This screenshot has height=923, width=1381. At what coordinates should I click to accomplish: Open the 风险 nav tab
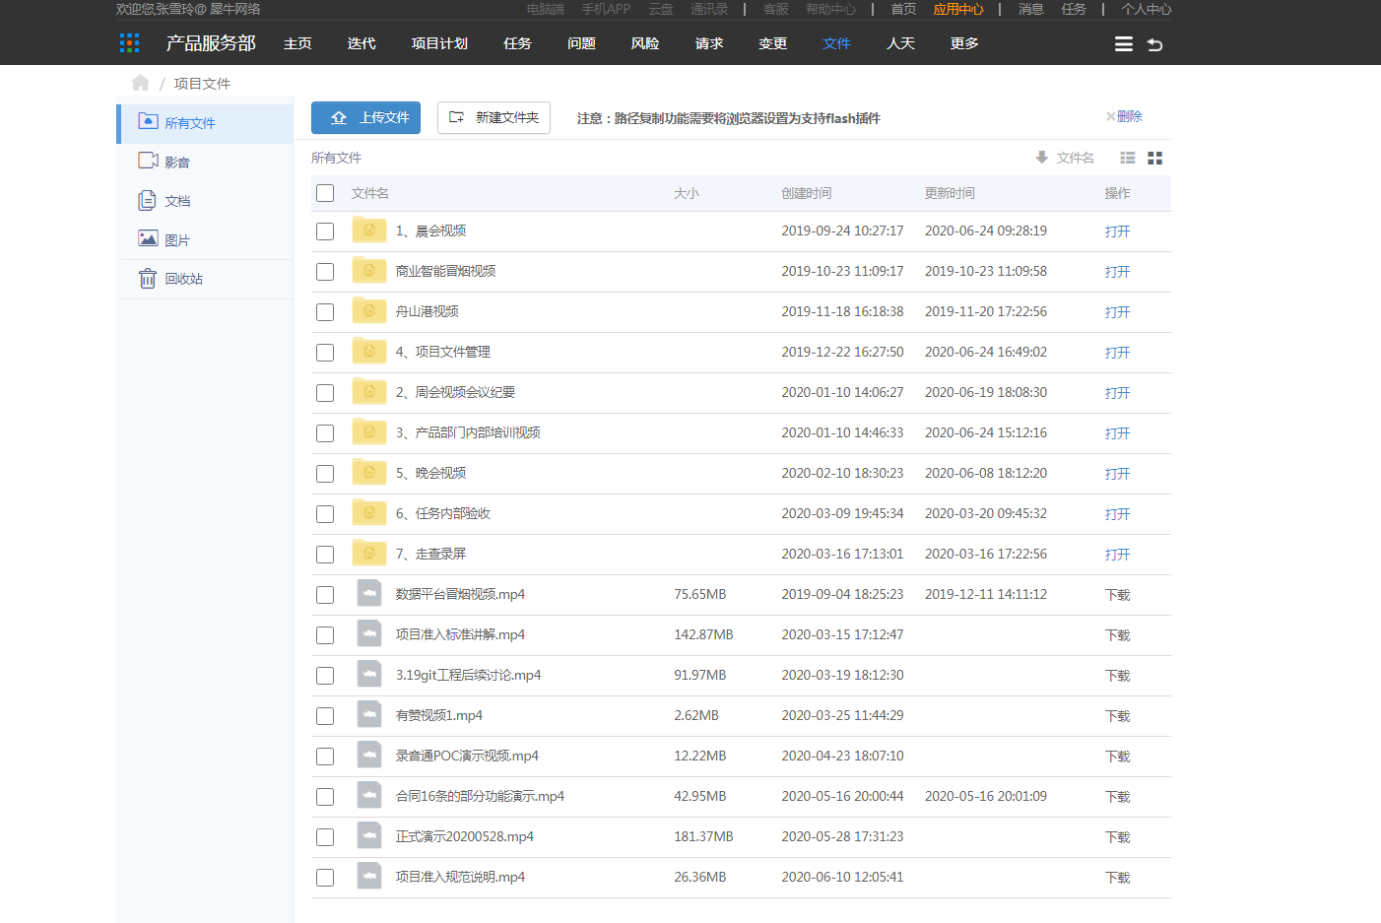coord(645,43)
